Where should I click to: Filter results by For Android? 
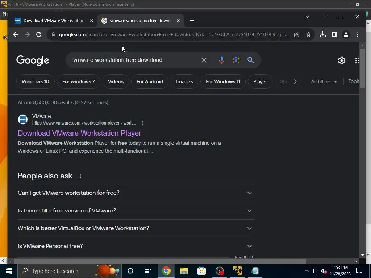150,81
